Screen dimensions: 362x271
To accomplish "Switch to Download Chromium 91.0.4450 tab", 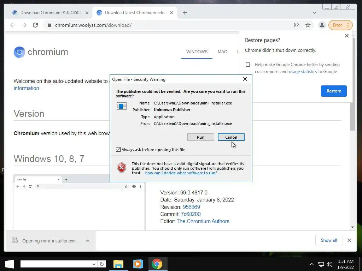I will click(50, 13).
